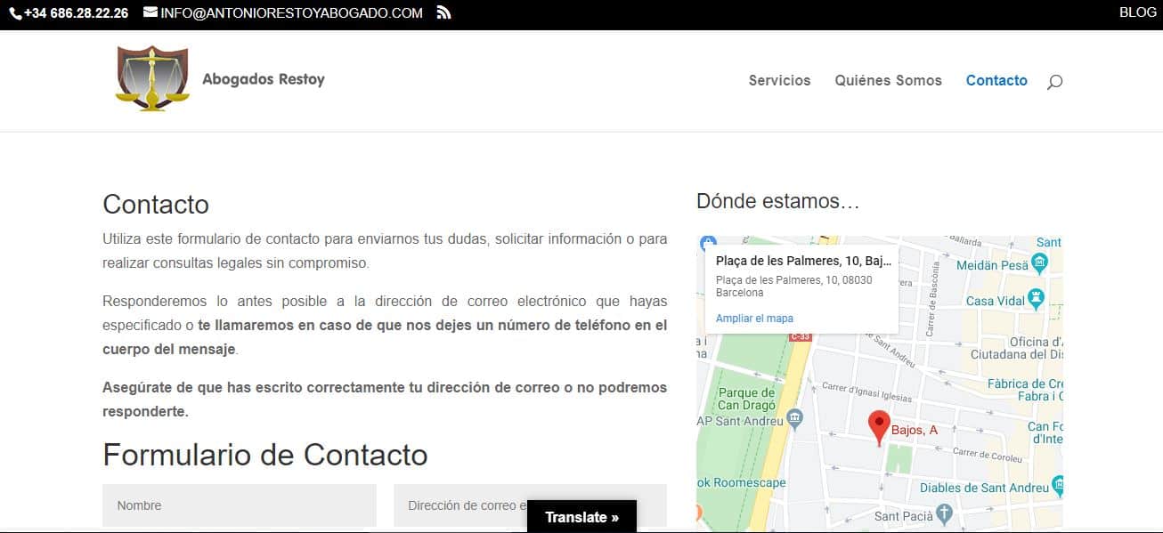Click the Diables de Sant Andreu marker
This screenshot has width=1163, height=533.
point(1058,485)
